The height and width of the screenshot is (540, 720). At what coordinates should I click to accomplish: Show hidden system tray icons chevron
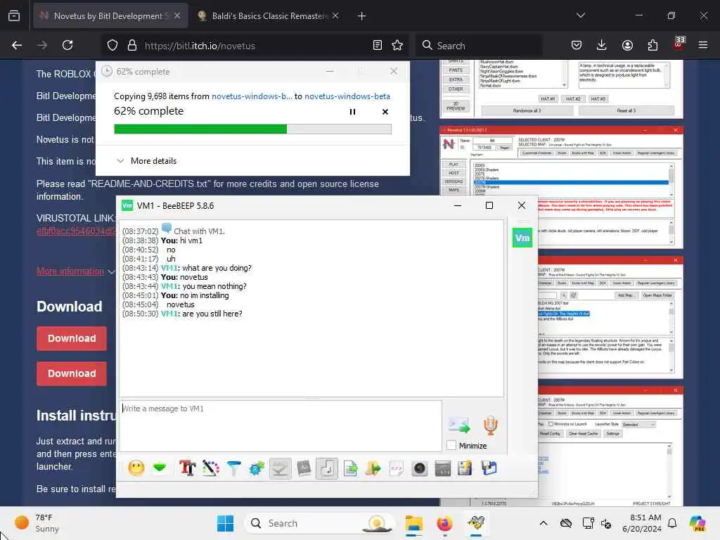[x=544, y=523]
